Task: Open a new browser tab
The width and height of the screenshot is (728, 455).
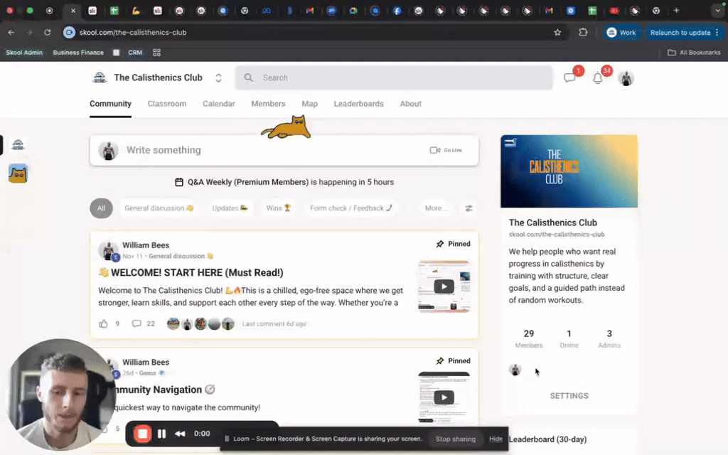Action: pyautogui.click(x=676, y=10)
